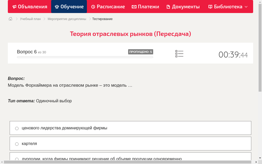Select answer «ценового лидерства доминирующей фирмы»
Image resolution: width=262 pixels, height=164 pixels.
pos(17,128)
